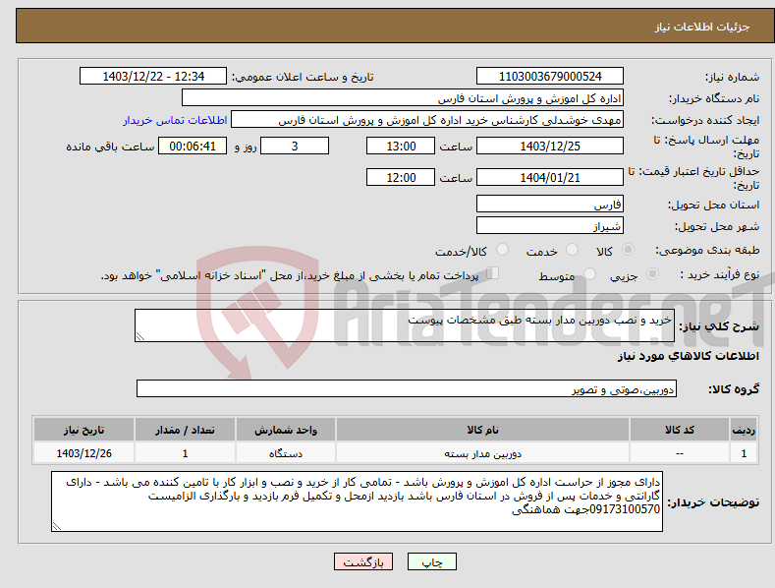Click the resize handle of the description textarea

click(139, 337)
